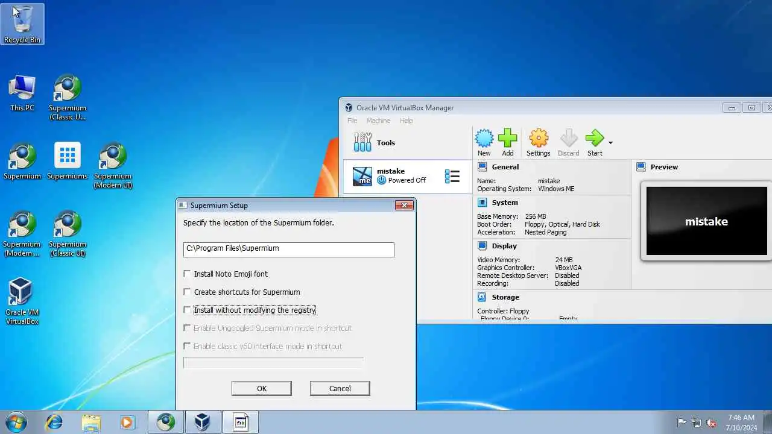Close the Supermium Setup dialog
Viewport: 772px width, 434px height.
click(404, 206)
